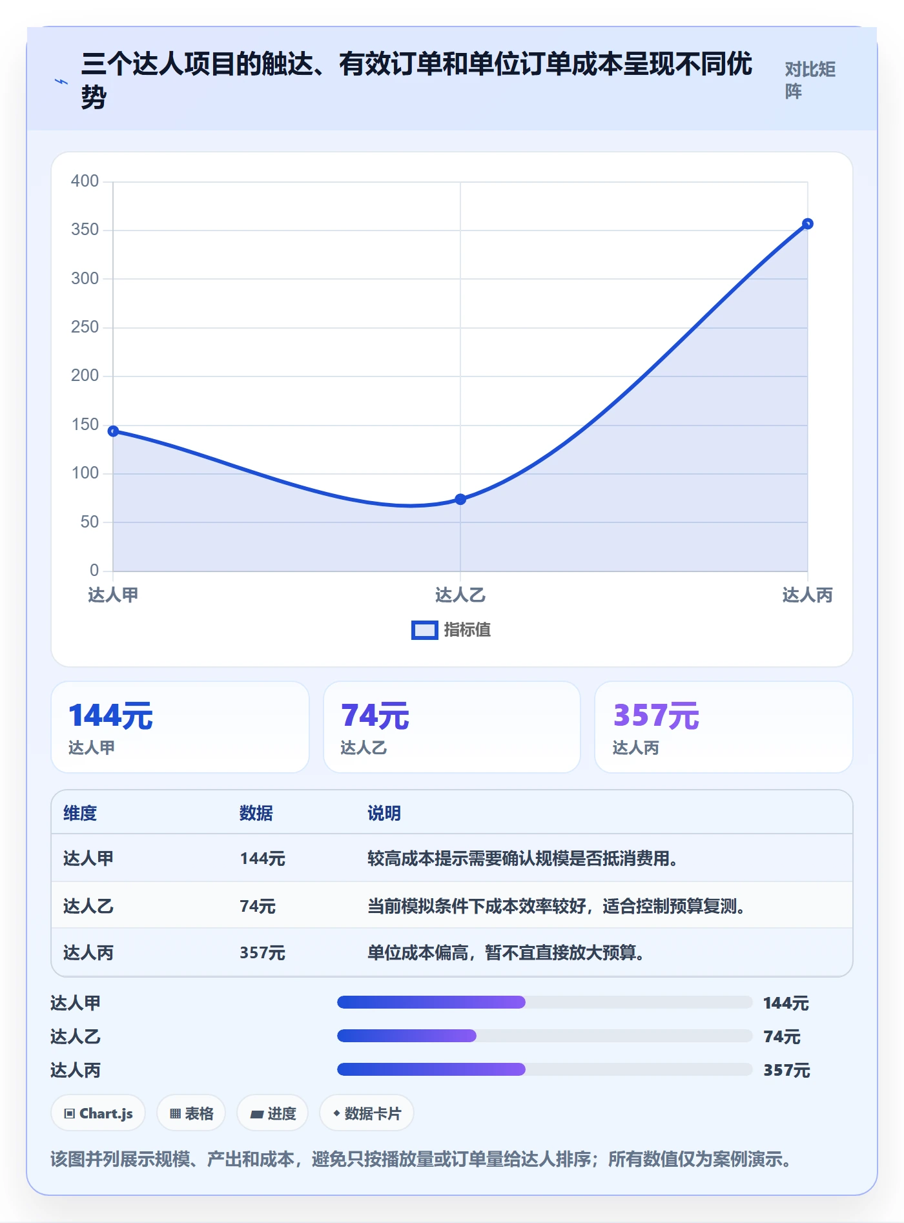Click the 达人丙 x-axis label
Screen dimensions: 904x1223
pyautogui.click(x=807, y=595)
